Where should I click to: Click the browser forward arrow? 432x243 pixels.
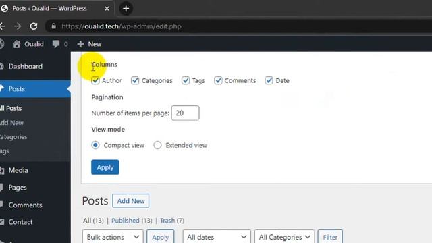click(18, 26)
